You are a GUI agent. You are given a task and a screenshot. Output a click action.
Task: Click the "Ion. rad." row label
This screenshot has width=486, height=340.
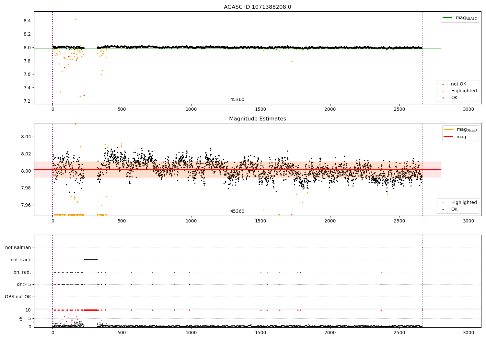click(x=22, y=272)
